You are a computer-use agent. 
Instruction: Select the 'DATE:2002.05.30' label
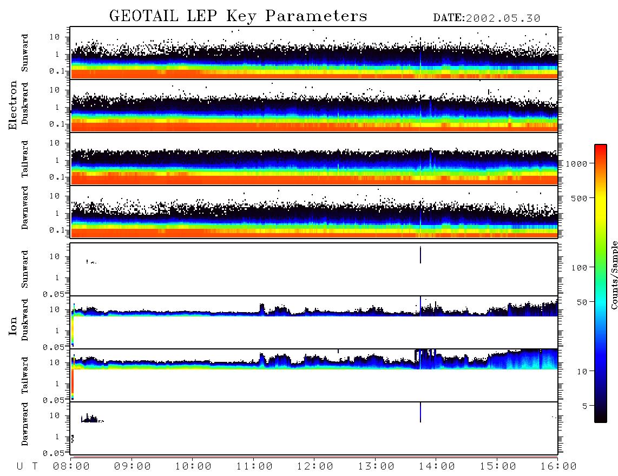pyautogui.click(x=486, y=18)
